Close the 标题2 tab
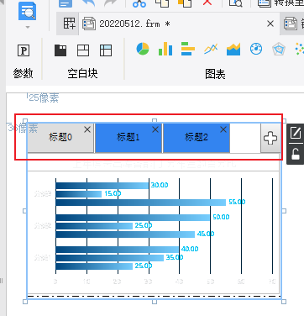The image size is (304, 316). 223,129
